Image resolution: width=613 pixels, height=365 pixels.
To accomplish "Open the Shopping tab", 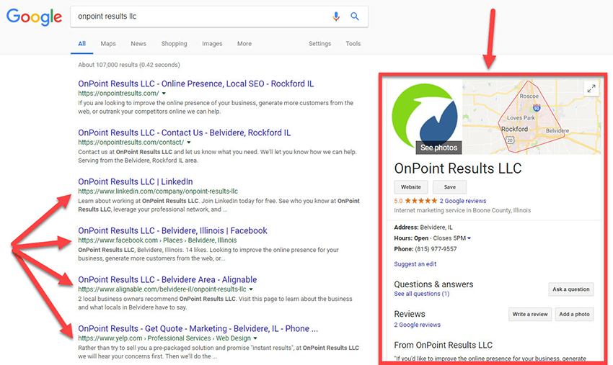I will 174,44.
